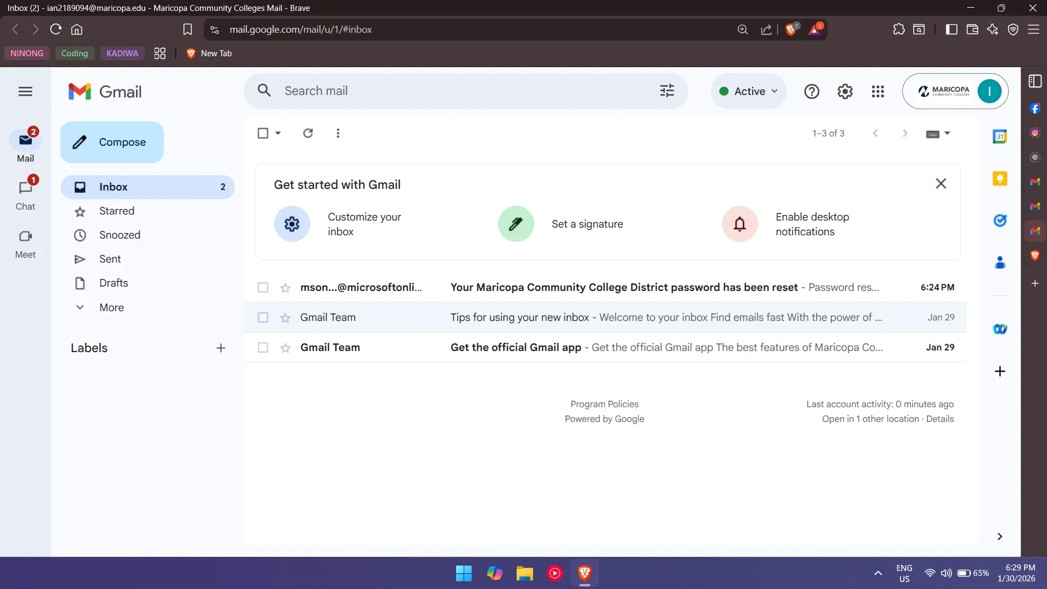Image resolution: width=1047 pixels, height=589 pixels.
Task: Open NINONG bookmark folder
Action: [x=27, y=53]
